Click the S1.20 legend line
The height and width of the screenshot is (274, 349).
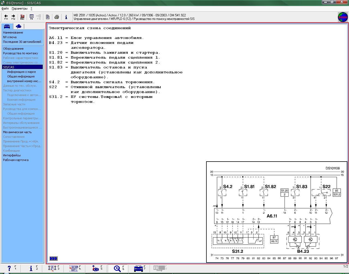click(104, 52)
